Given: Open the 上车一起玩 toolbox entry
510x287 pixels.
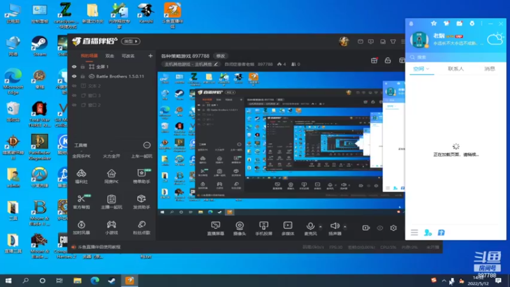Looking at the screenshot, I should coord(142,156).
